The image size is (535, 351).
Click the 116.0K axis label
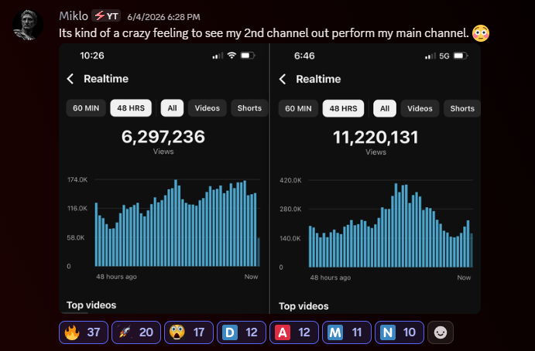[x=77, y=208]
